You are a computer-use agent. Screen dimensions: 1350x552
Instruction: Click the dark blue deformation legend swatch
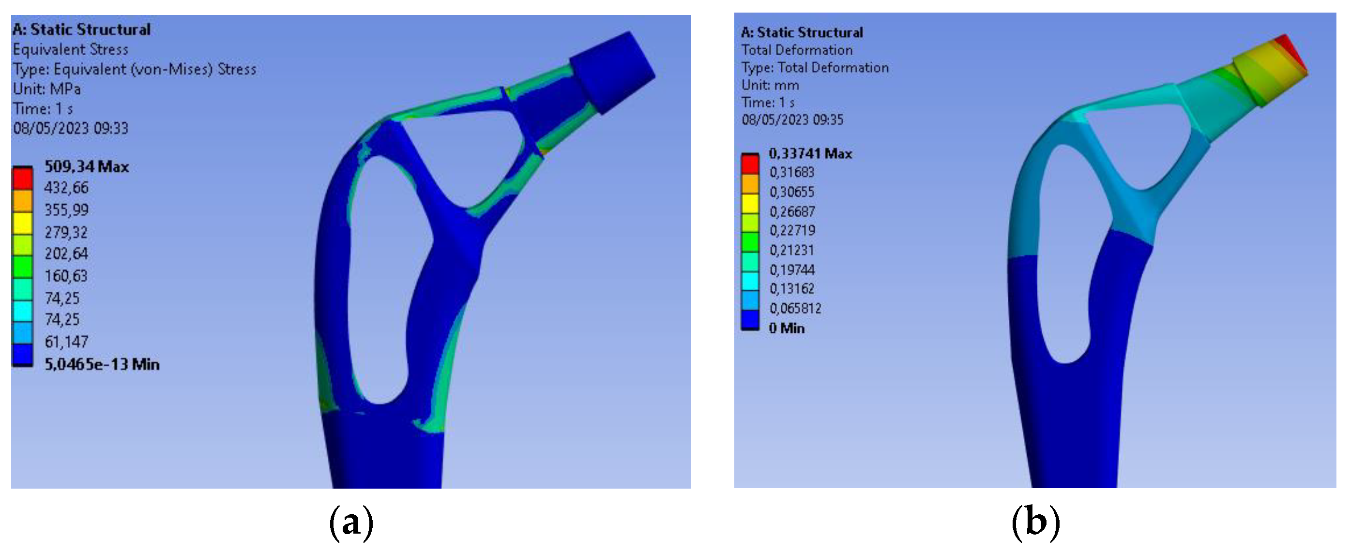click(750, 319)
